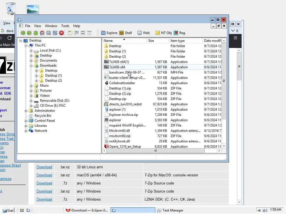Open the Help menu
This screenshot has height=214, width=286.
point(77,26)
